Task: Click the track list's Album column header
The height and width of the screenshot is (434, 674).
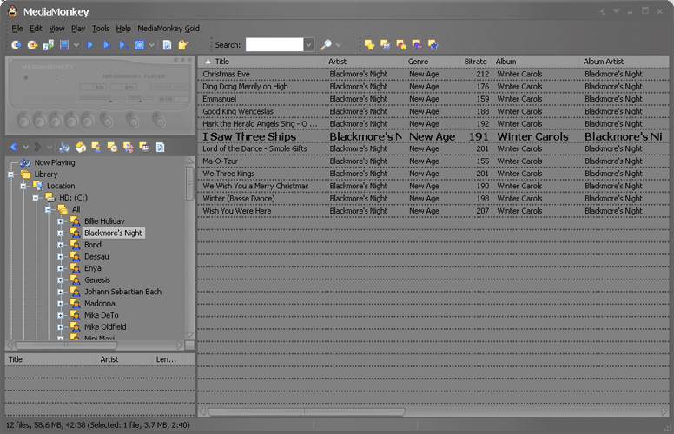Action: pyautogui.click(x=535, y=62)
